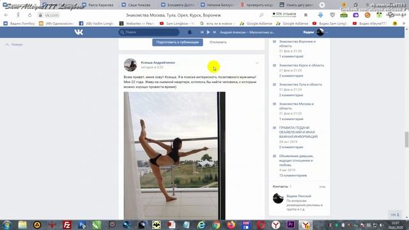The width and height of the screenshot is (409, 230).
Task: Click the search magnifier in address bar
Action: (261, 15)
